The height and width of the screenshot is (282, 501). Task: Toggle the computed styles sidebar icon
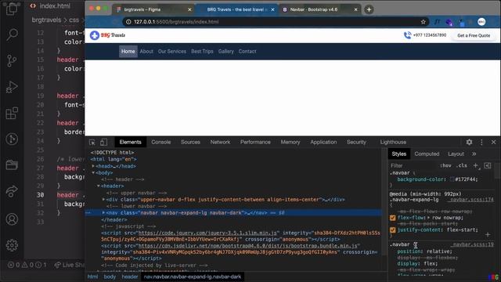tap(487, 165)
